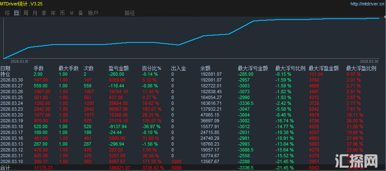Image resolution: width=386 pixels, height=171 pixels.
Task: Select the 季 quarterly tab
Action: [x=44, y=13]
